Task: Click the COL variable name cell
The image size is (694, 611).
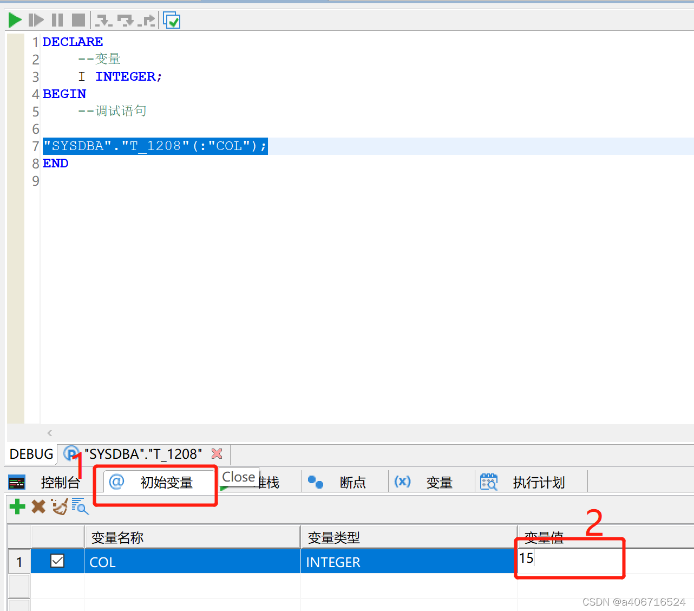Action: [x=192, y=562]
